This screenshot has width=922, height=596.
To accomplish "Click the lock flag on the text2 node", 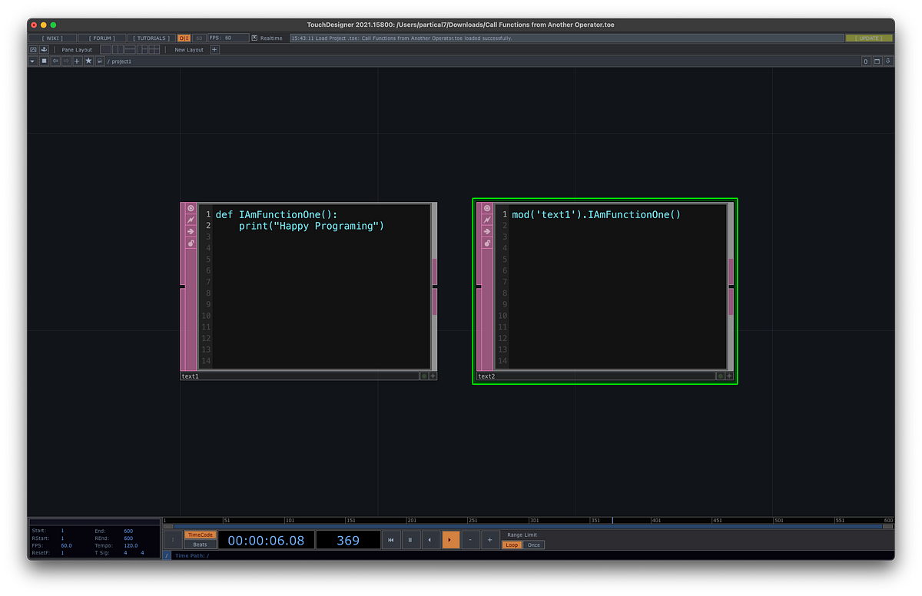I will (487, 243).
